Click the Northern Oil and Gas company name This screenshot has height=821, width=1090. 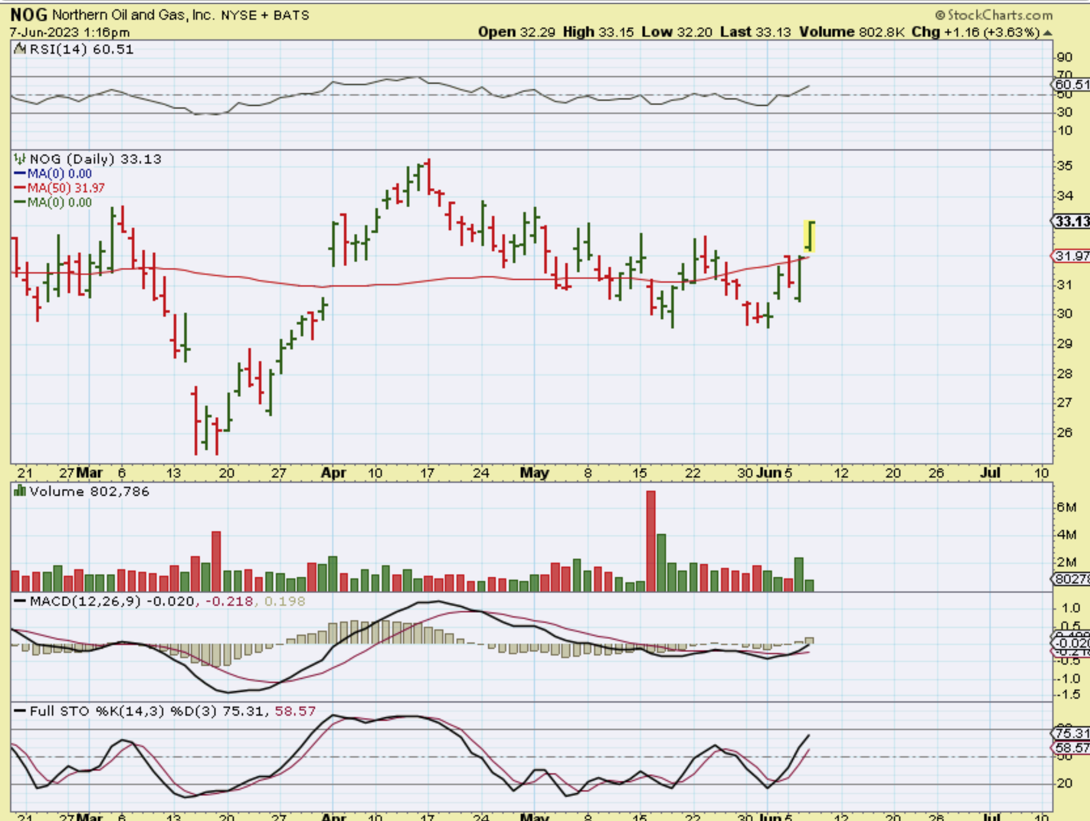134,15
